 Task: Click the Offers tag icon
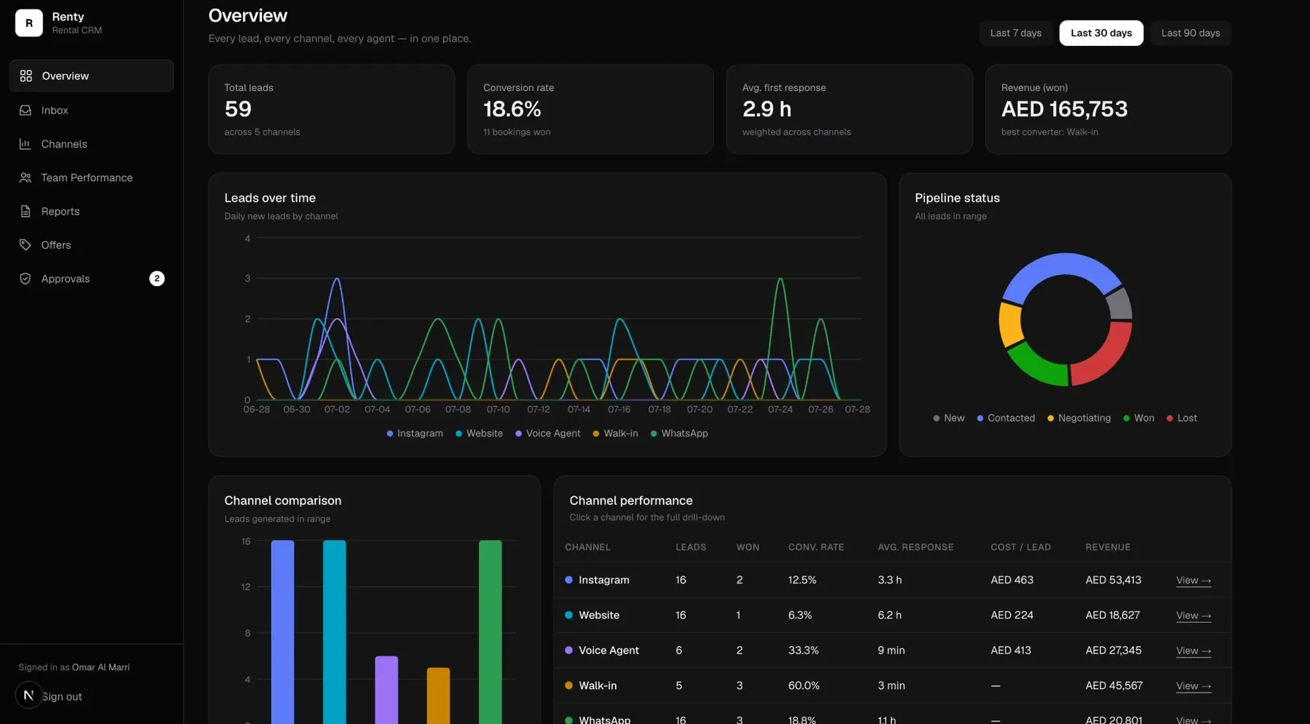coord(25,244)
